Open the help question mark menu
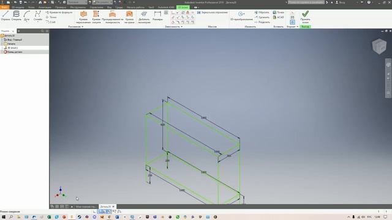Screen dimensions: 392x220 [369, 2]
